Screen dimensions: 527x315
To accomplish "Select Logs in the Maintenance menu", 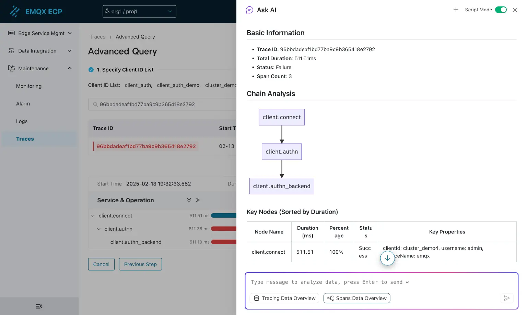I will click(x=22, y=121).
